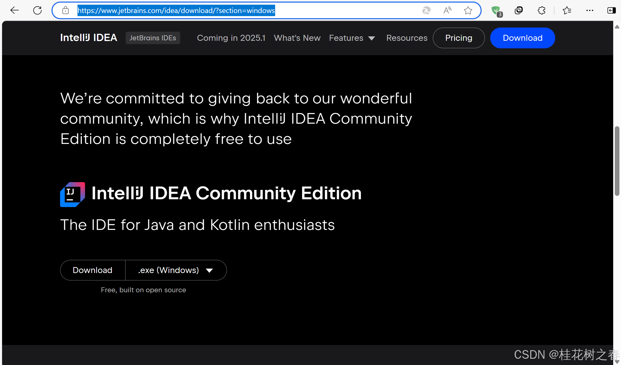Open browser settings three-dots menu

(x=590, y=10)
